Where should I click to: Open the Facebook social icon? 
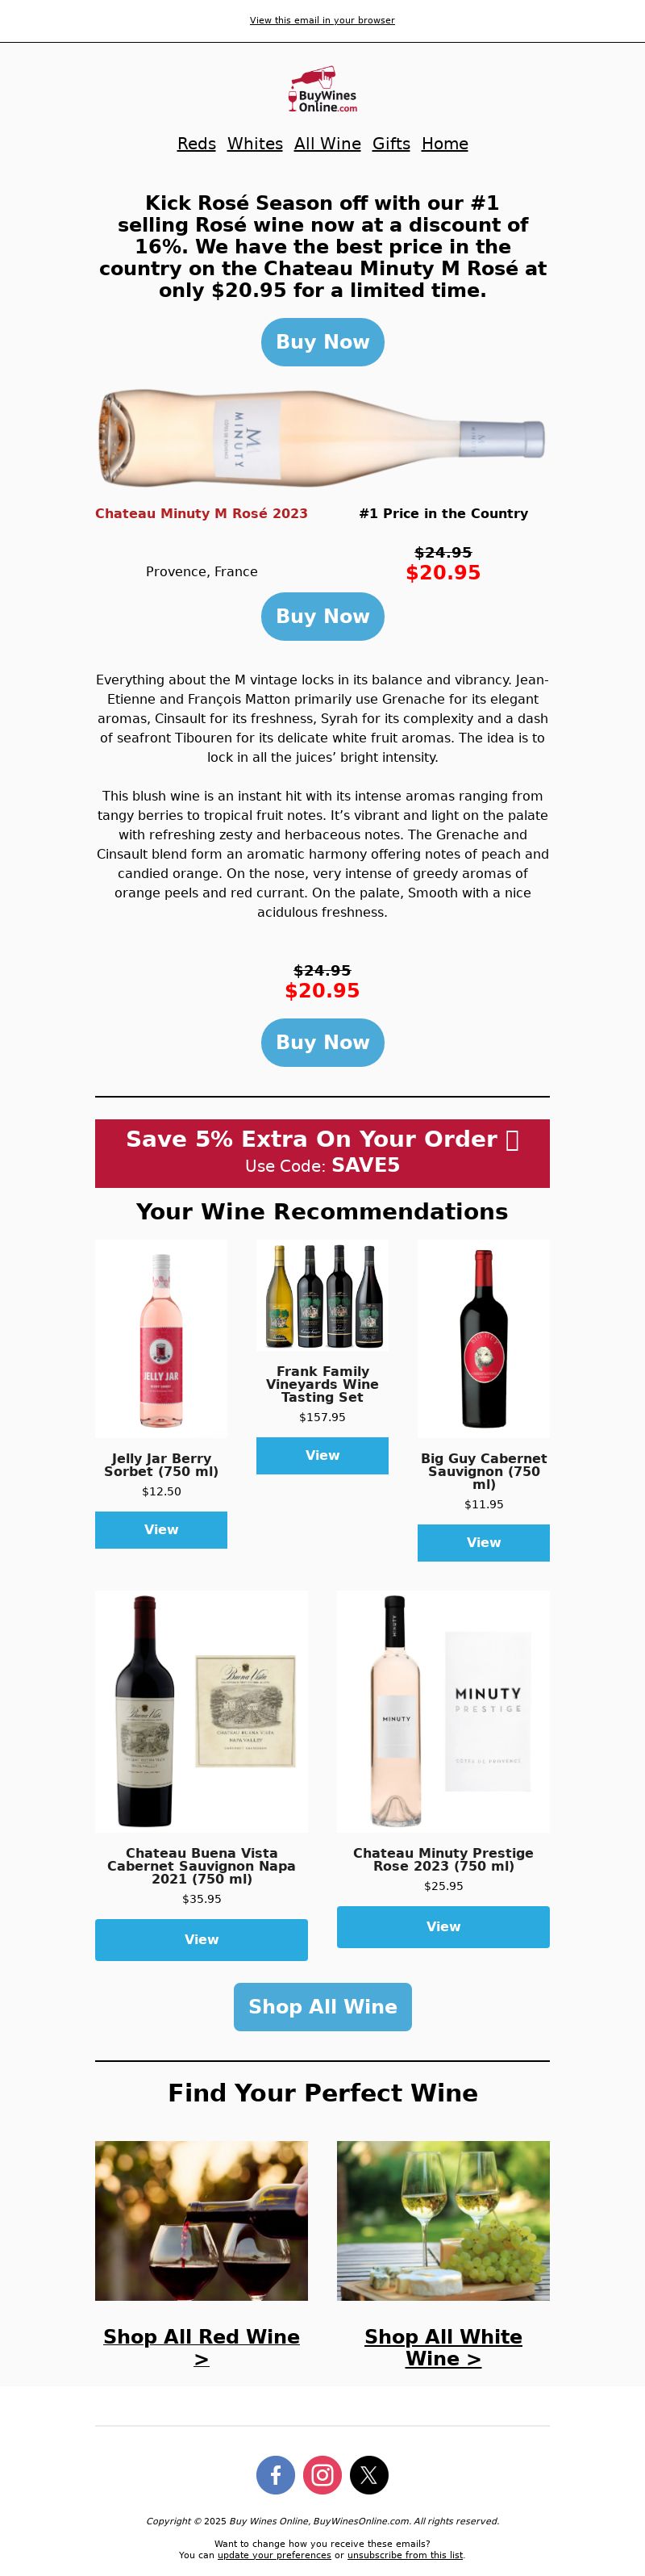tap(276, 2474)
